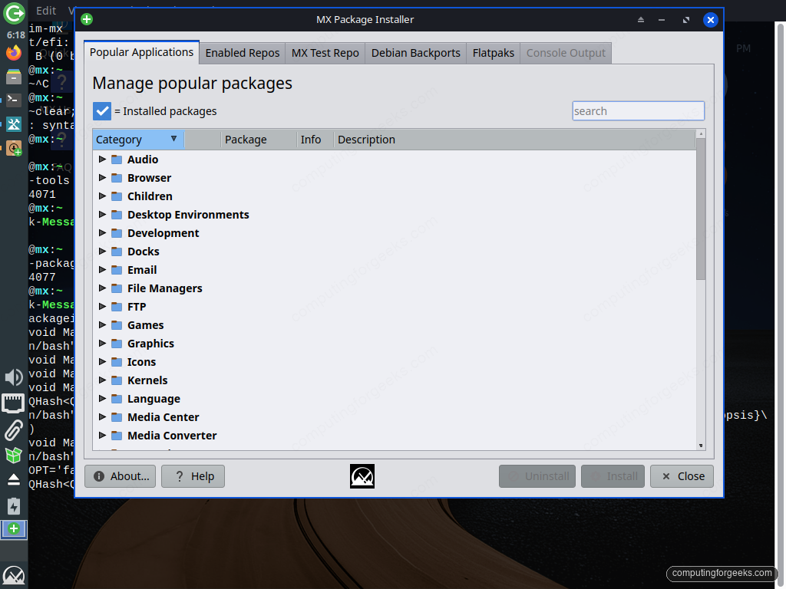Click the Help button
The width and height of the screenshot is (786, 589).
193,476
